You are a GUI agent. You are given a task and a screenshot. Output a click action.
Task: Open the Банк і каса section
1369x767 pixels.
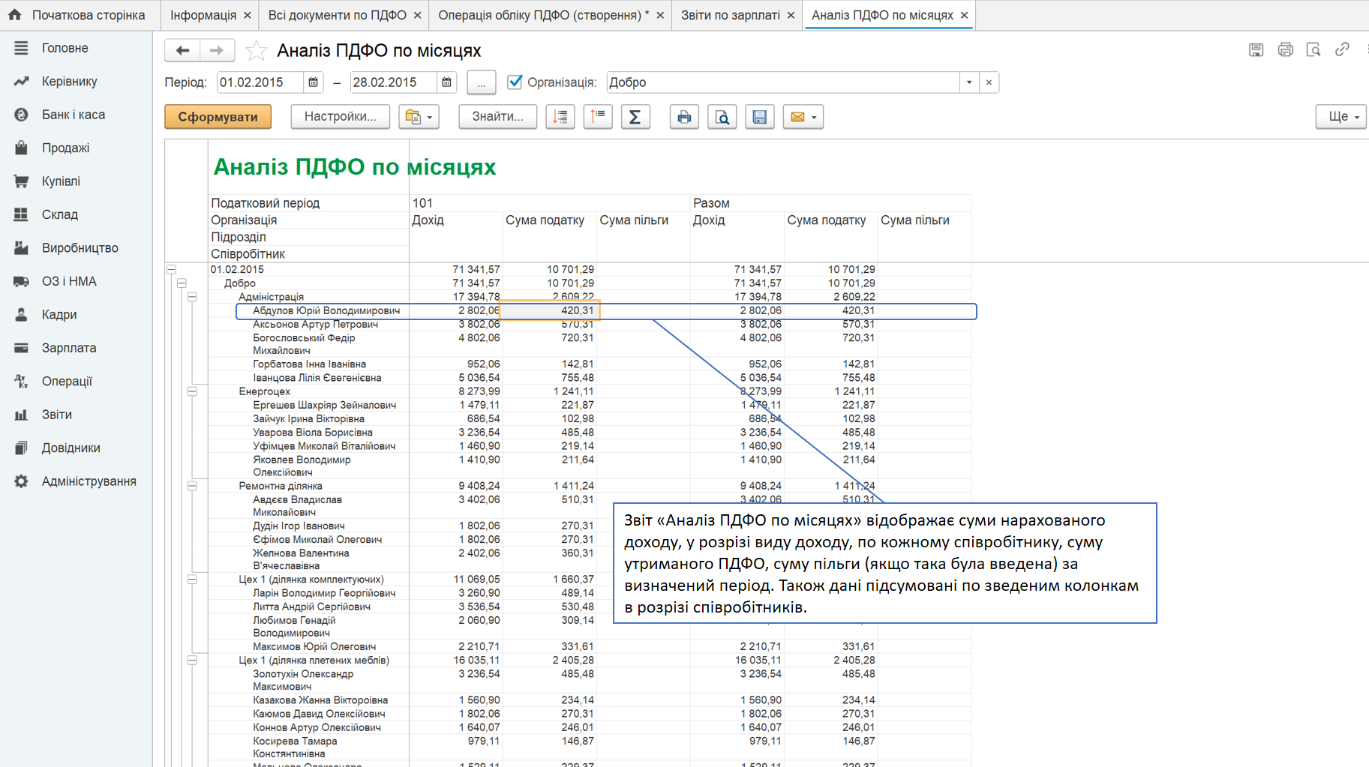click(x=73, y=115)
